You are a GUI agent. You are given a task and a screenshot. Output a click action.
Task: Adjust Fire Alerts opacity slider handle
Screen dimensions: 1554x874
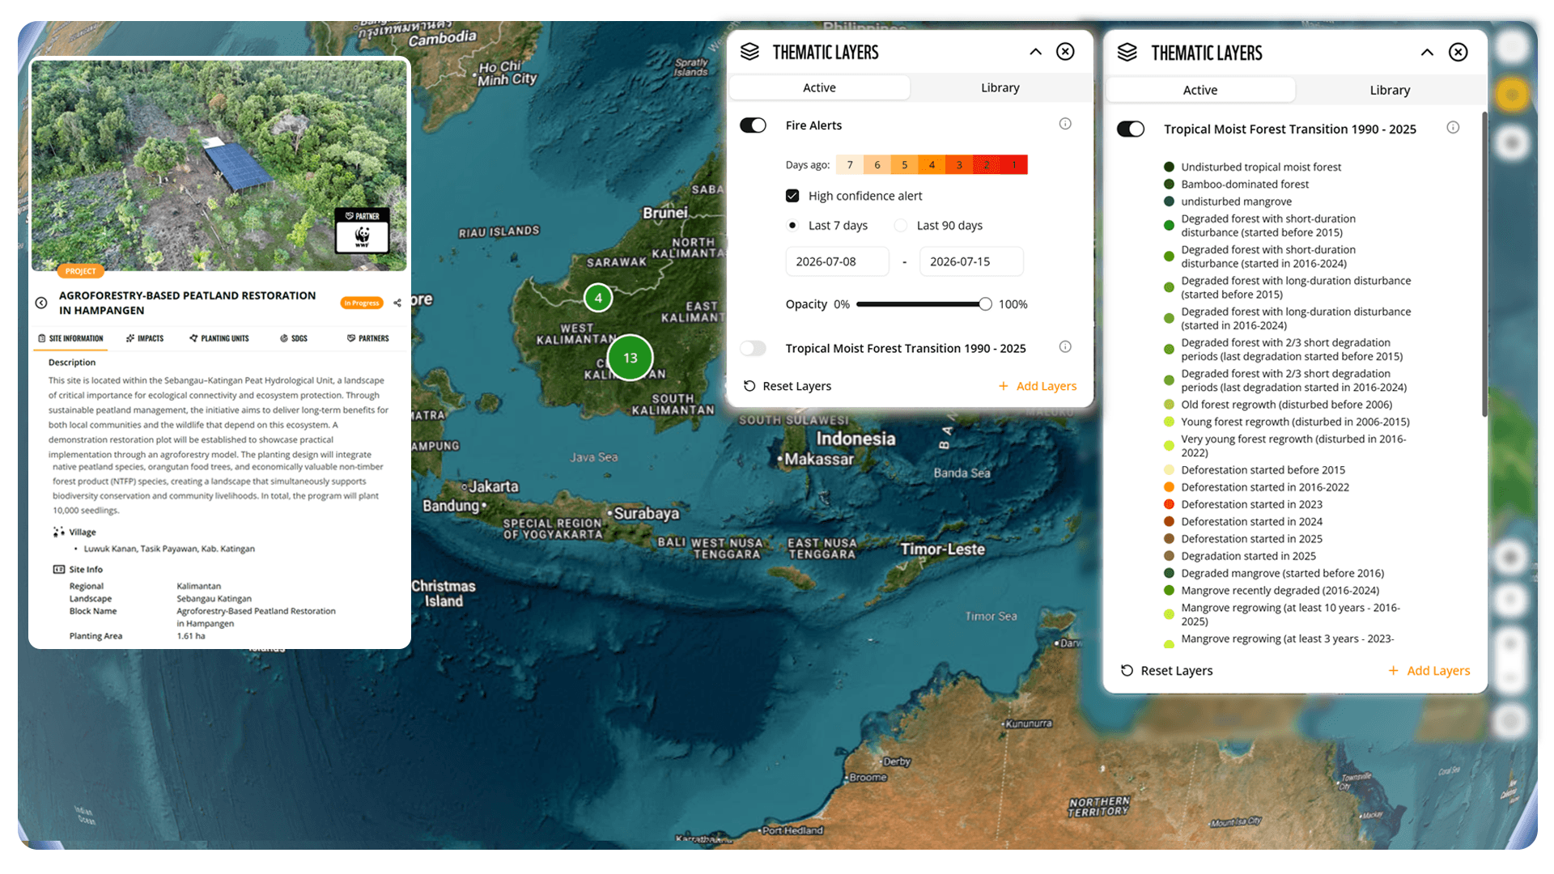[x=985, y=304]
